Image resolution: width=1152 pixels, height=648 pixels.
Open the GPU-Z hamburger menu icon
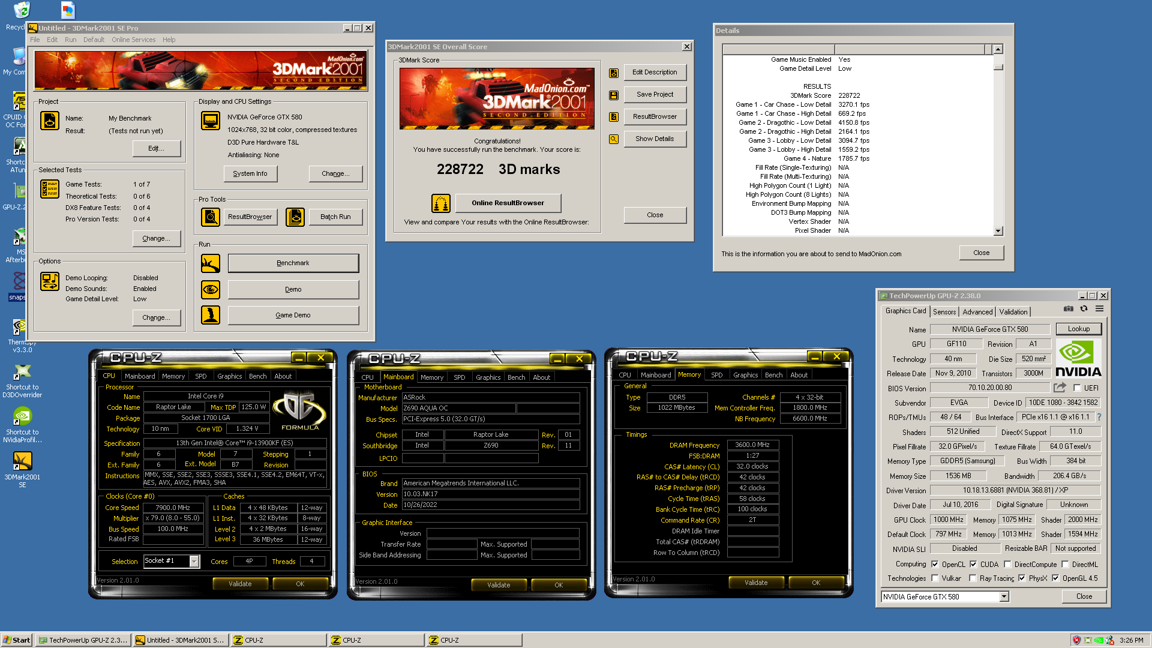tap(1099, 309)
